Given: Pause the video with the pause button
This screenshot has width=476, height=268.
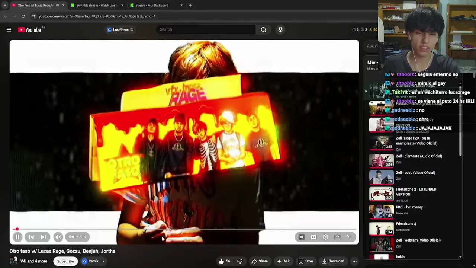Looking at the screenshot, I should (x=17, y=237).
